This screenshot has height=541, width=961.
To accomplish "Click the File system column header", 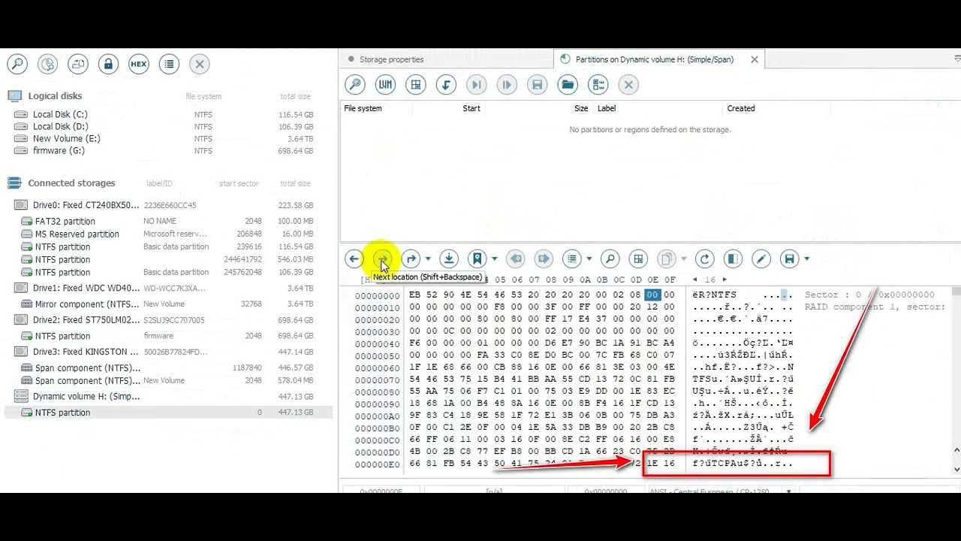I will 363,108.
